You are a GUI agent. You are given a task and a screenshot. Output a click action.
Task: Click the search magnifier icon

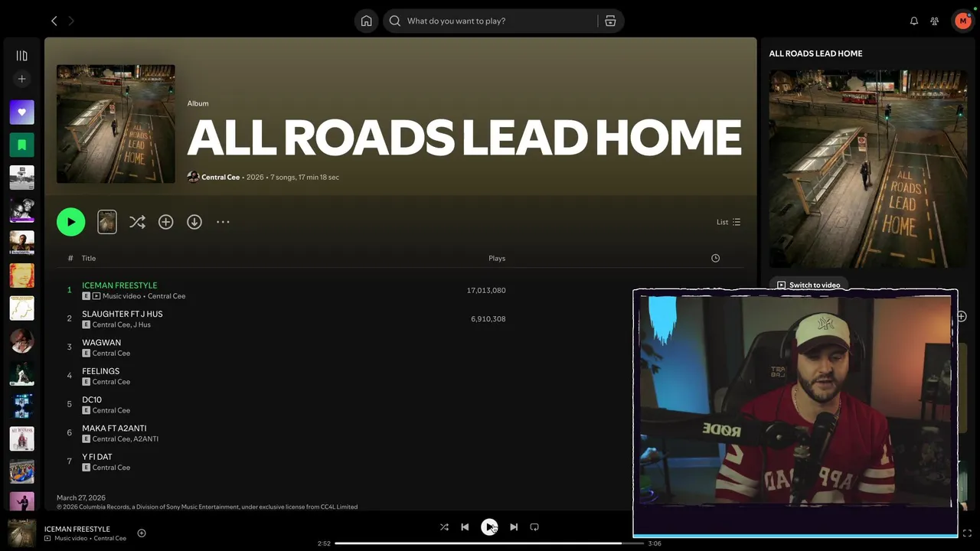point(395,21)
